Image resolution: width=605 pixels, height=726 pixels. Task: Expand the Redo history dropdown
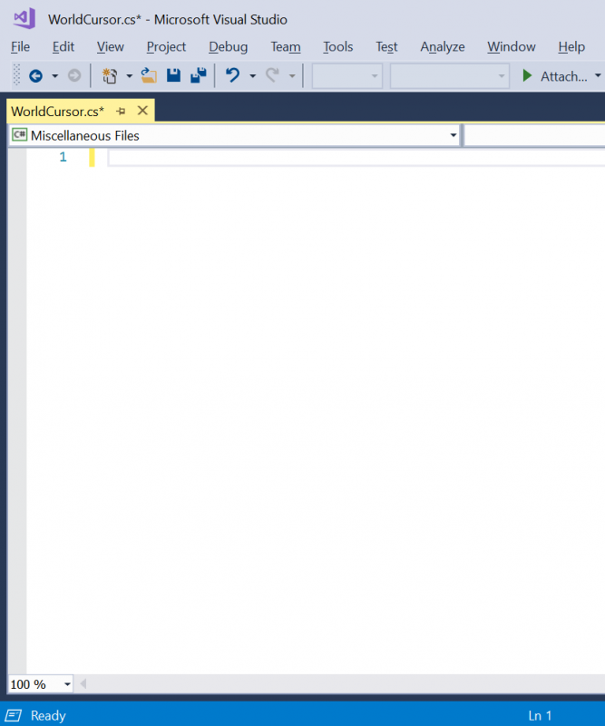pyautogui.click(x=292, y=76)
